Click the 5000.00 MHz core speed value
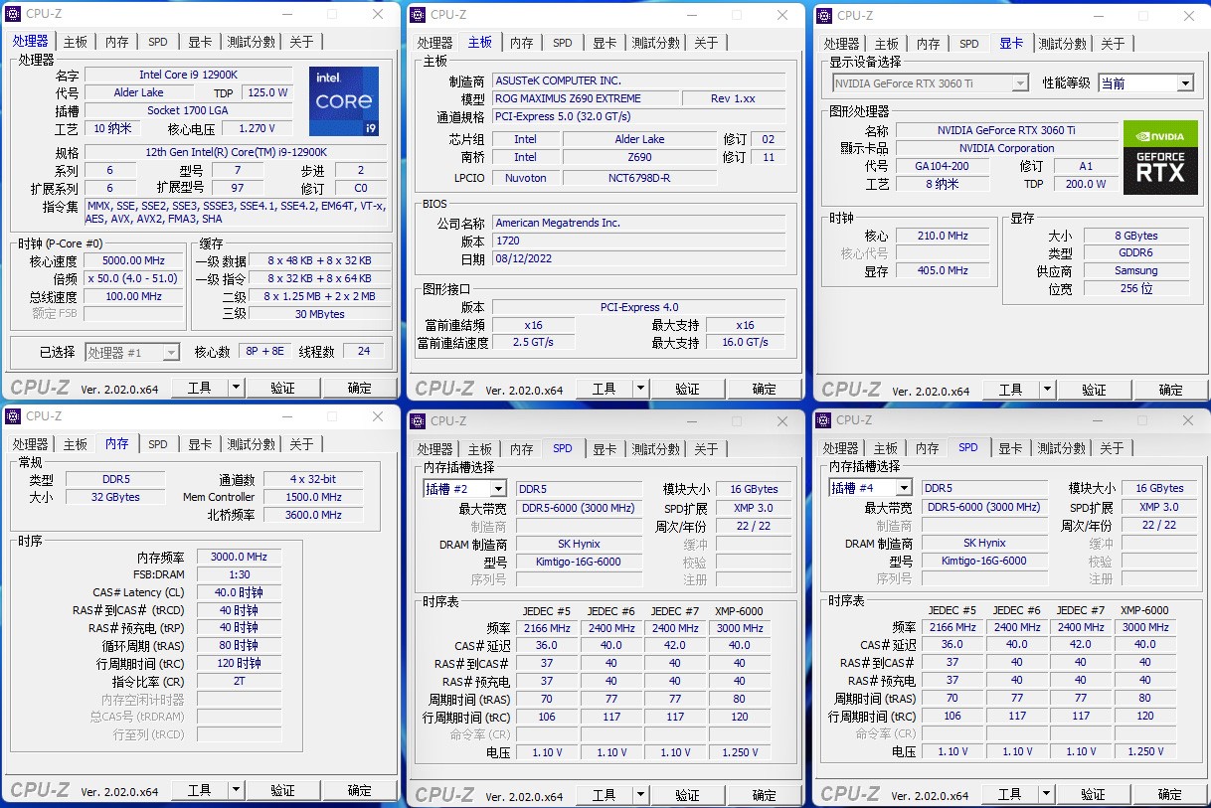Image resolution: width=1211 pixels, height=808 pixels. pos(133,260)
